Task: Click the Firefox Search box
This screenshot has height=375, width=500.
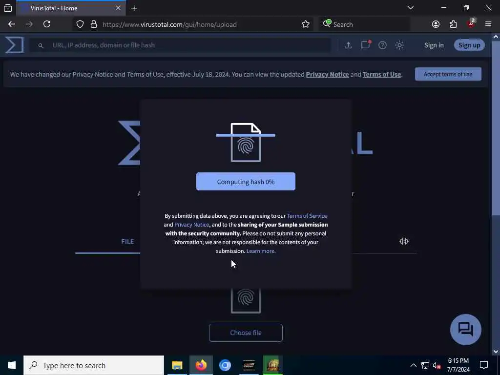Action: (x=363, y=24)
